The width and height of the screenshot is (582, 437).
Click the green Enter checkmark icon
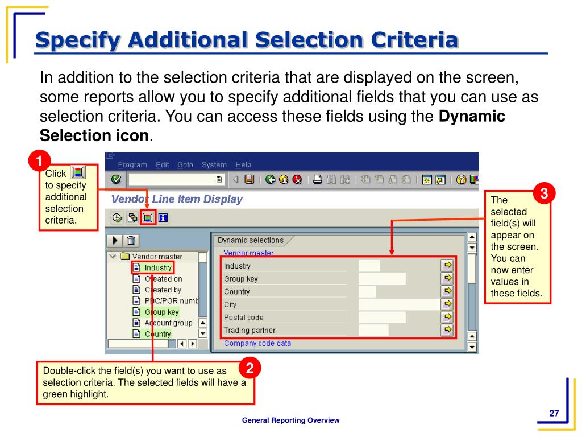tap(116, 179)
